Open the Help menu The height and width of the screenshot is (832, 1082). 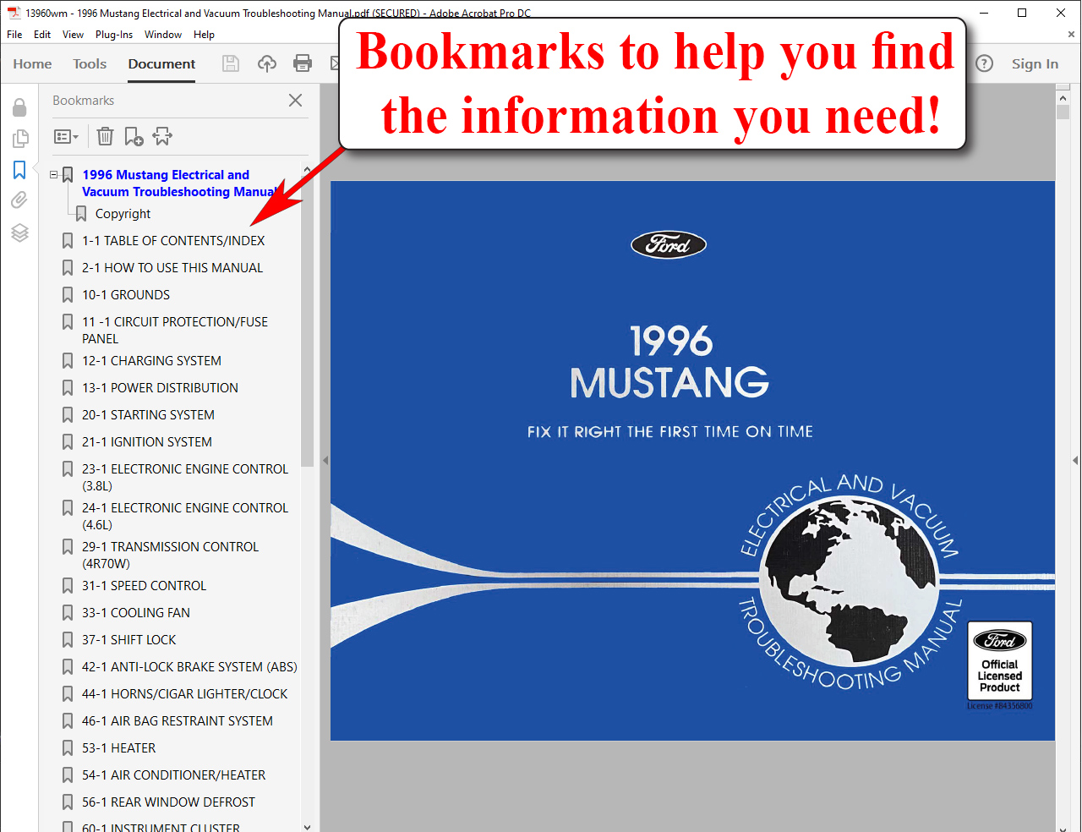(204, 35)
